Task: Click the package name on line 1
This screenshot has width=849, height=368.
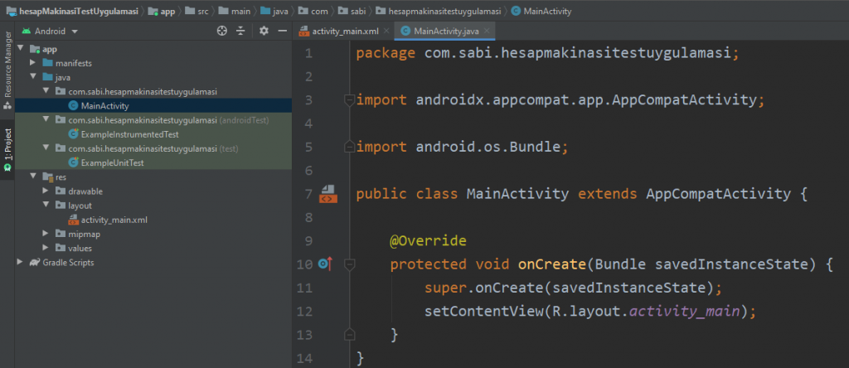Action: tap(578, 54)
